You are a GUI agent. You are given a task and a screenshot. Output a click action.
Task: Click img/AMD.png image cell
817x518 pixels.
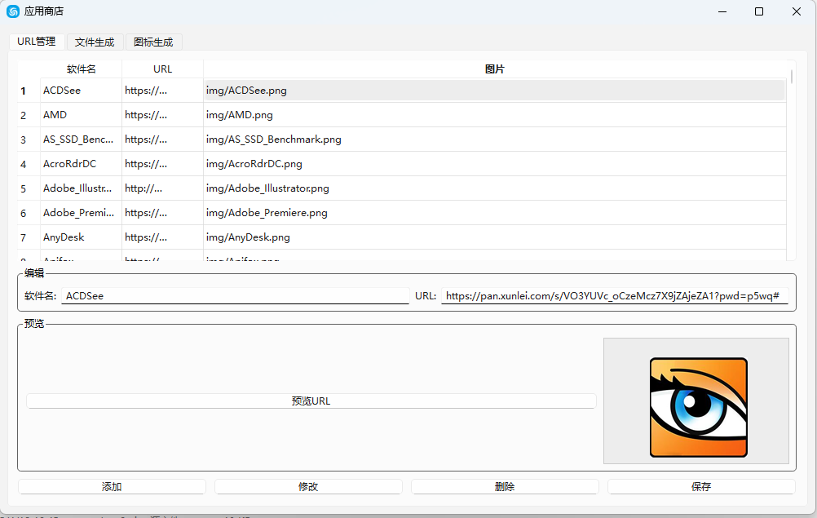494,115
